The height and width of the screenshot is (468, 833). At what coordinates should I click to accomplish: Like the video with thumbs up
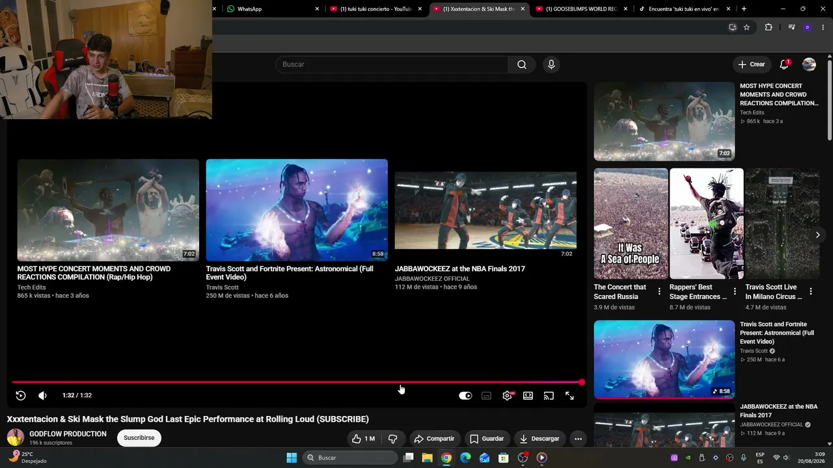(x=363, y=439)
